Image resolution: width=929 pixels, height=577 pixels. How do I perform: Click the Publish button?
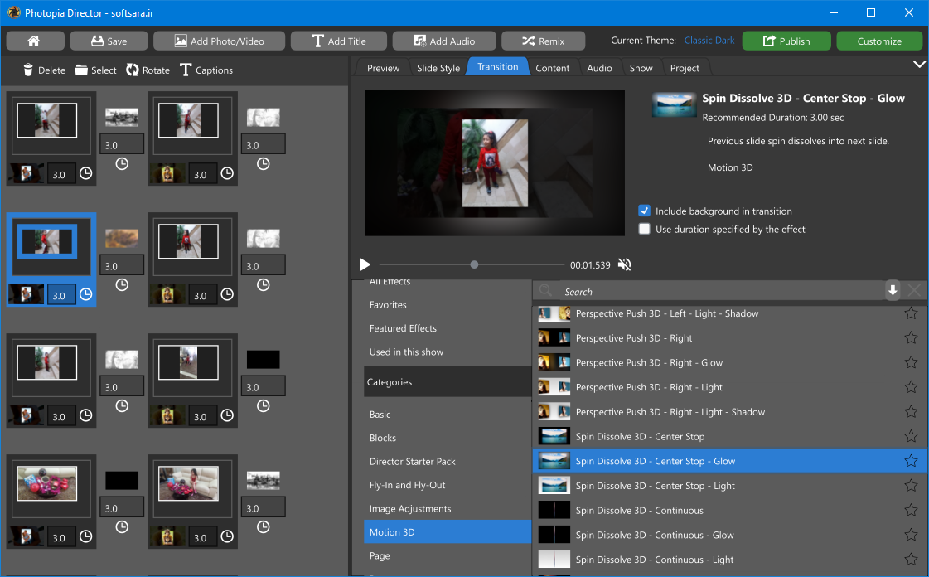click(786, 41)
